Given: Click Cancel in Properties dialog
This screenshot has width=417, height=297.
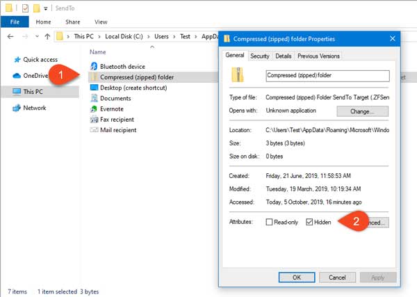Looking at the screenshot, I should [337, 278].
